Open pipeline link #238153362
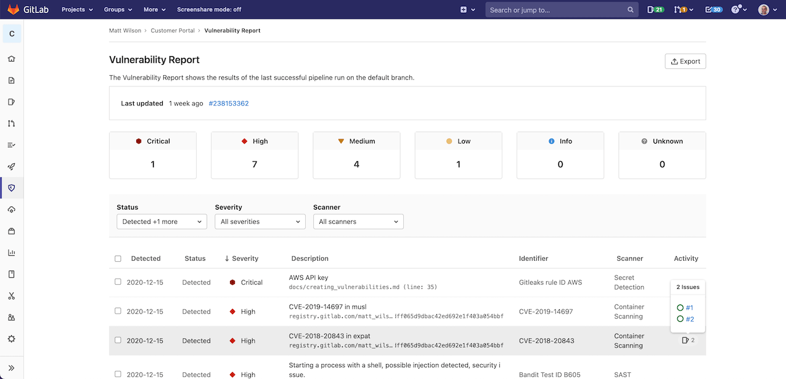 coord(229,104)
